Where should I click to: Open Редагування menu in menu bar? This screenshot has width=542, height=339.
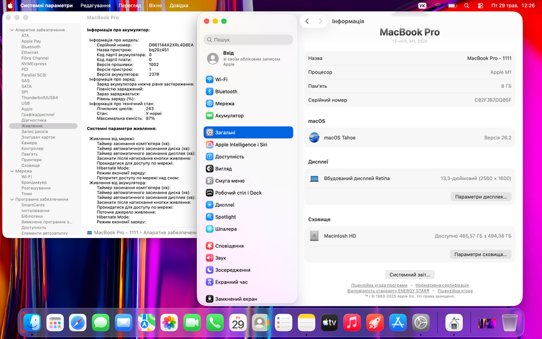click(95, 6)
